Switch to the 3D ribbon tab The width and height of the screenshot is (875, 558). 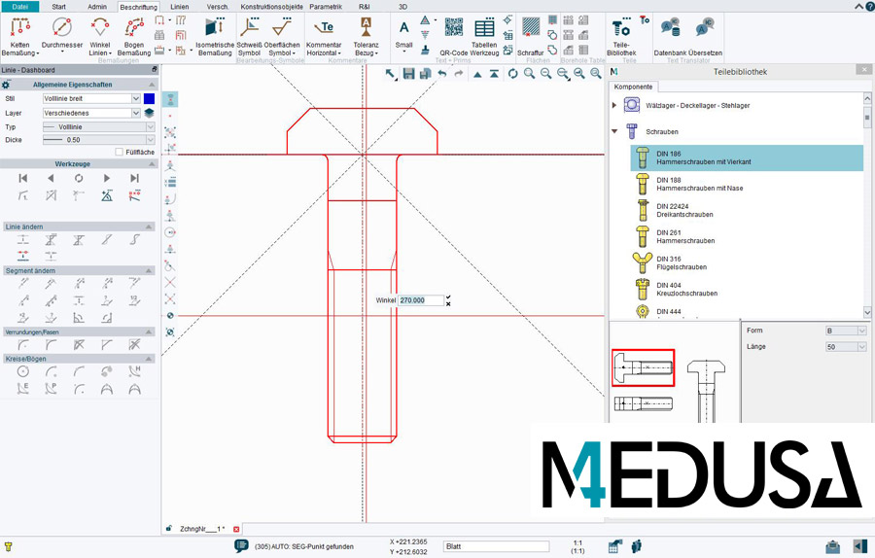(402, 7)
